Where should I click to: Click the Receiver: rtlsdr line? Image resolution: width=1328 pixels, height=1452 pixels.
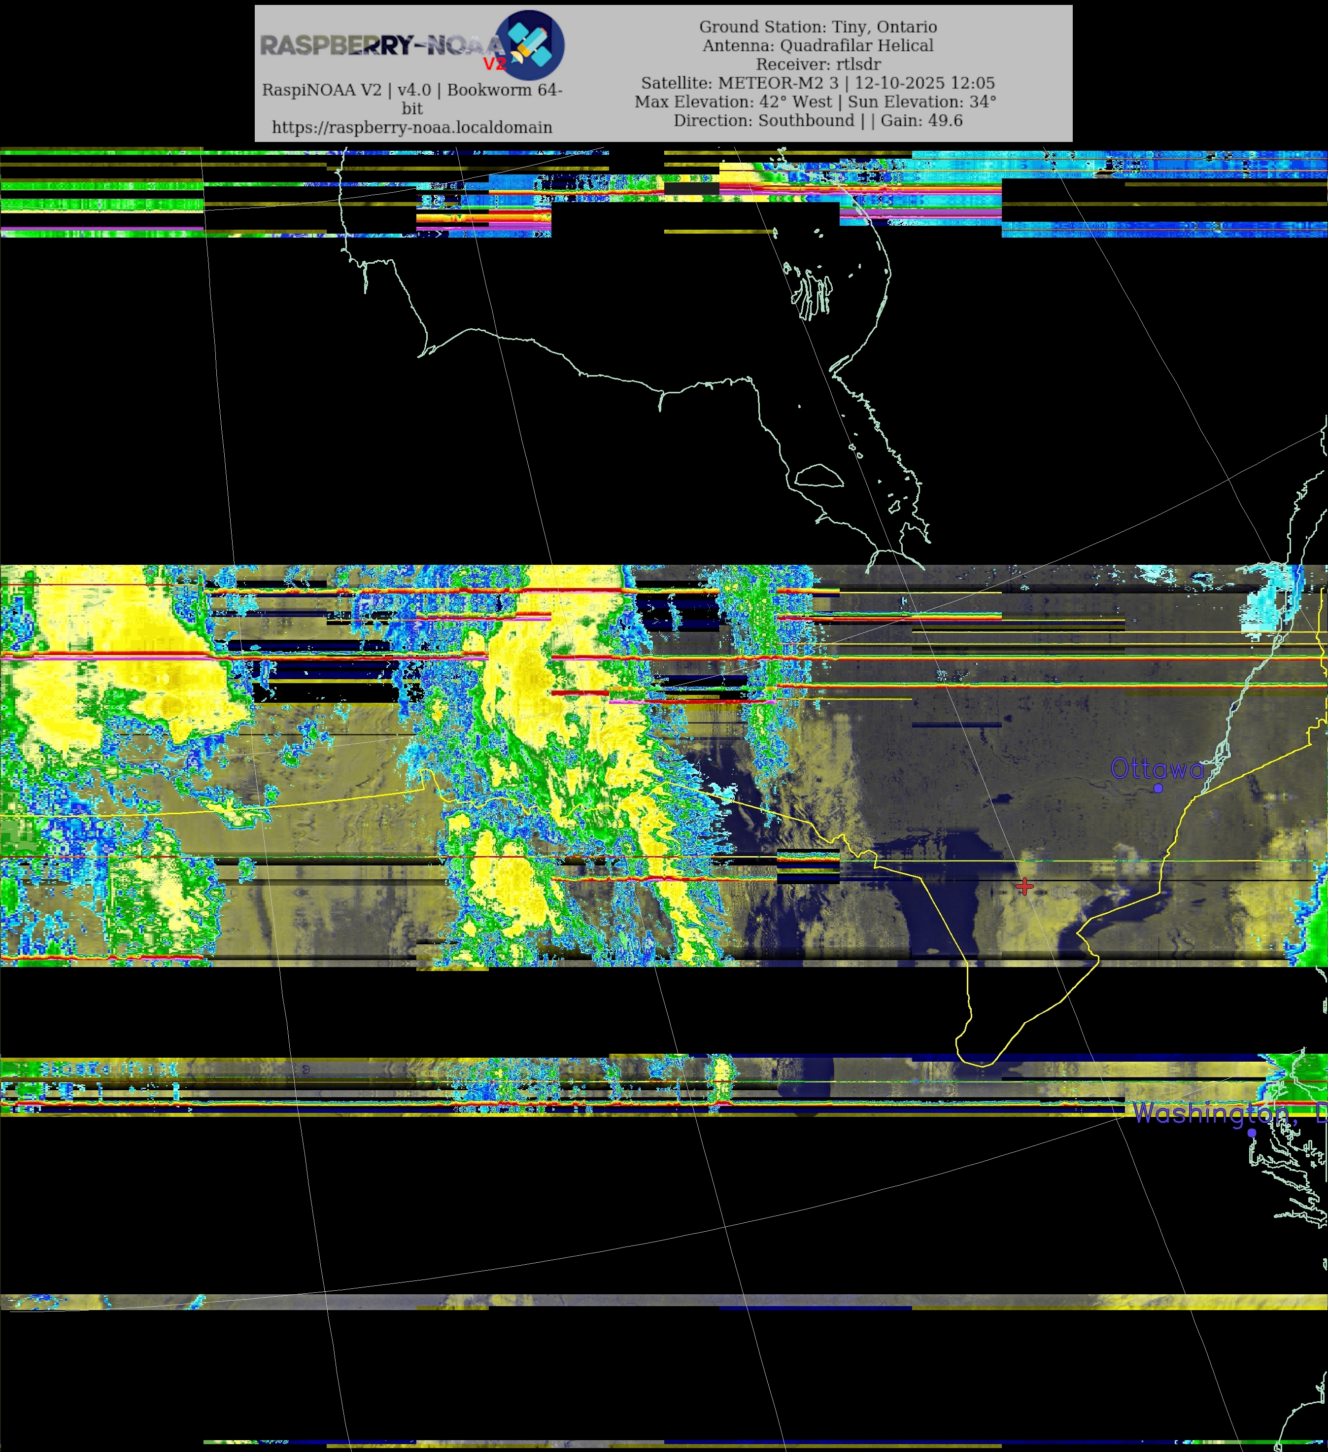click(818, 64)
